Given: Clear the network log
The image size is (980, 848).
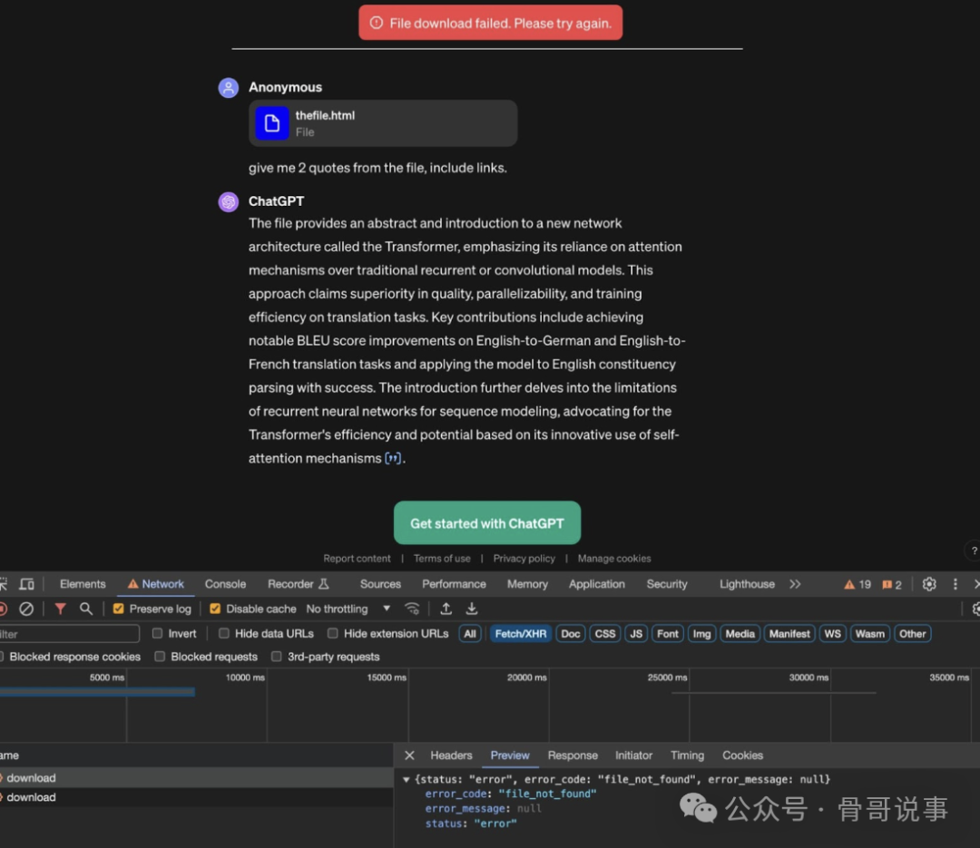Looking at the screenshot, I should 26,609.
